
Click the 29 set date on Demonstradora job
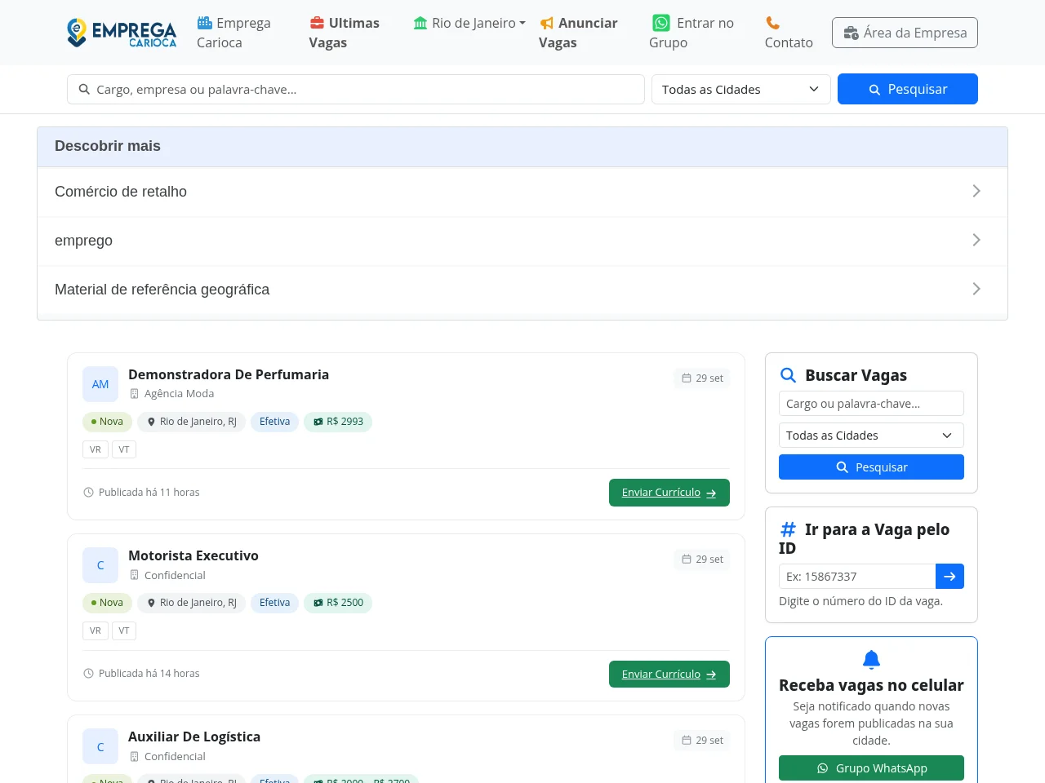(702, 378)
